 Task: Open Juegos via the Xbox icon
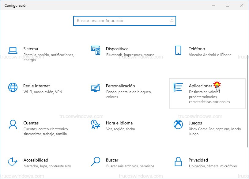coord(178,124)
